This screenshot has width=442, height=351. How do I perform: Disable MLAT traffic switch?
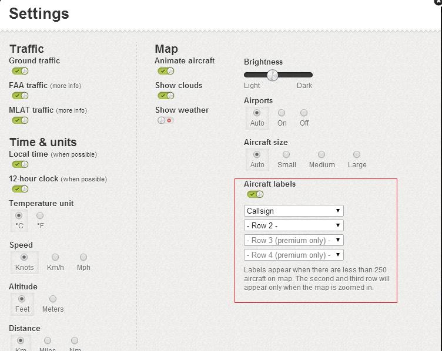20,120
